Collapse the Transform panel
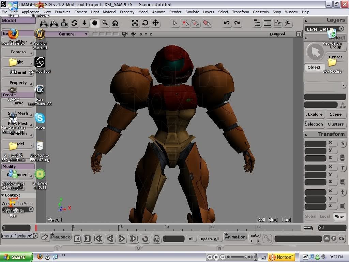This screenshot has height=262, width=349. pos(306,134)
